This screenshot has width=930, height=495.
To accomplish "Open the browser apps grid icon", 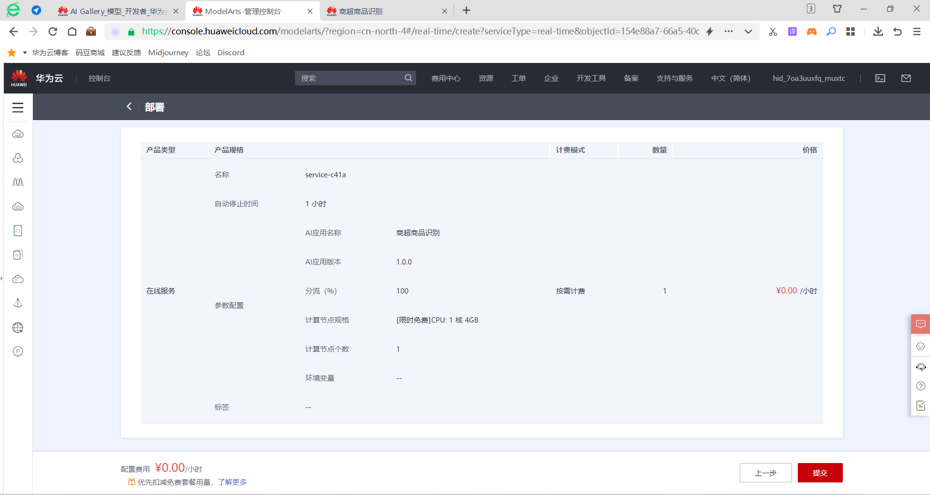I will pyautogui.click(x=851, y=31).
